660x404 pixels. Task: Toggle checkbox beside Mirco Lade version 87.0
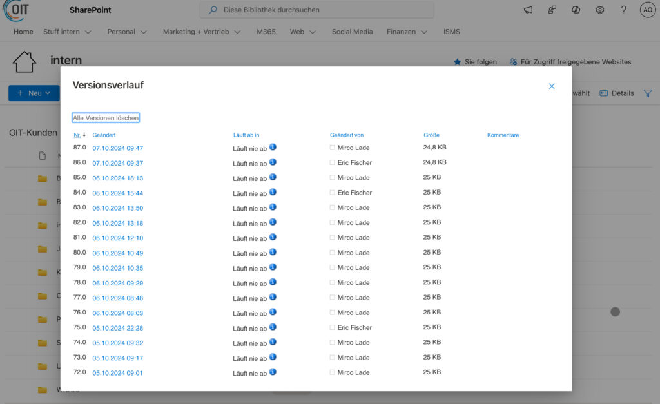[333, 148]
